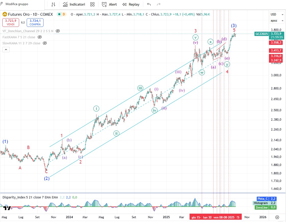
Task: Click the red 3.413,7 price level label
Action: pos(276,50)
